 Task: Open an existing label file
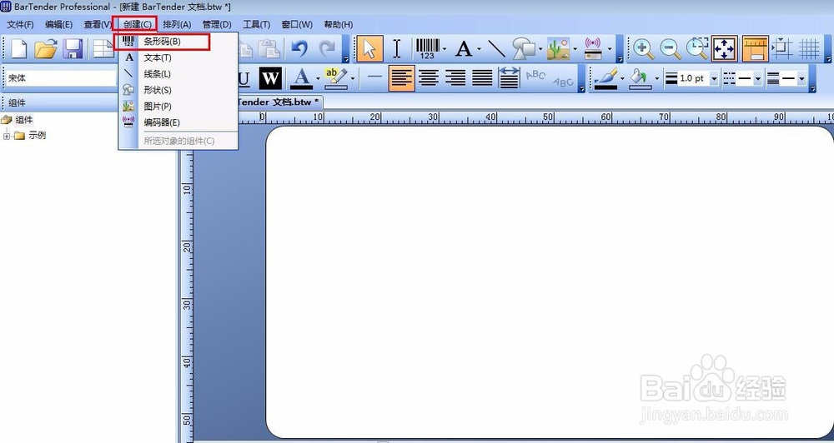tap(46, 49)
